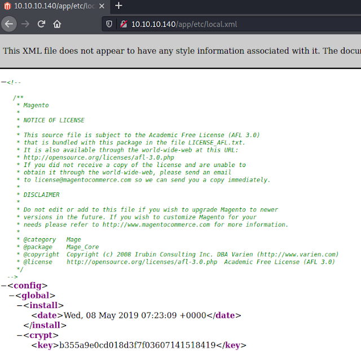Click the closing install tag
Image resolution: width=361 pixels, height=351 pixels.
45,325
